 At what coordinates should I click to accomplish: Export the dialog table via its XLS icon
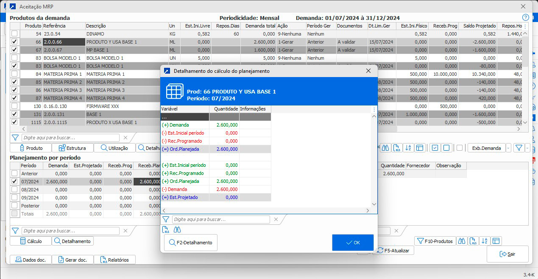point(165,229)
